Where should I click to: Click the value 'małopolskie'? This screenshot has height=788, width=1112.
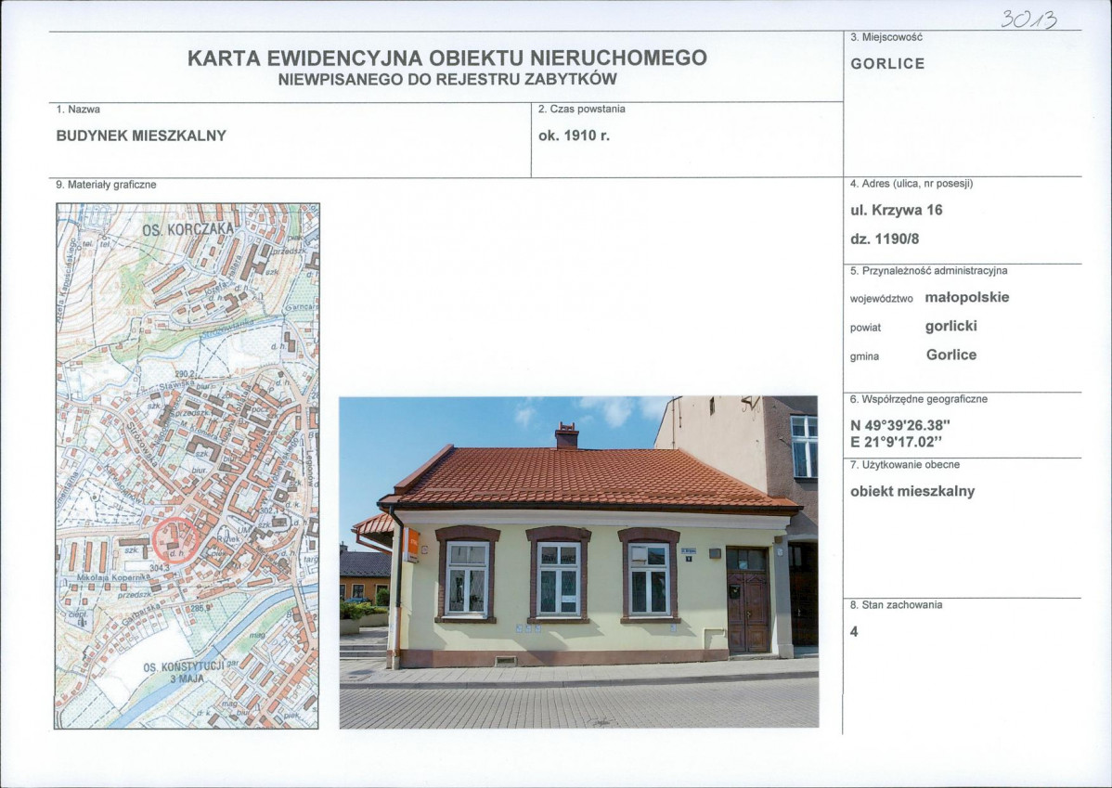tap(966, 297)
